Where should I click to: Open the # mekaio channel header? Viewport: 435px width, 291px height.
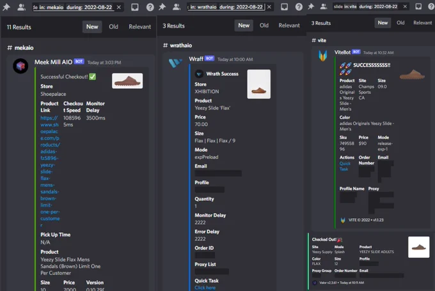click(x=20, y=48)
